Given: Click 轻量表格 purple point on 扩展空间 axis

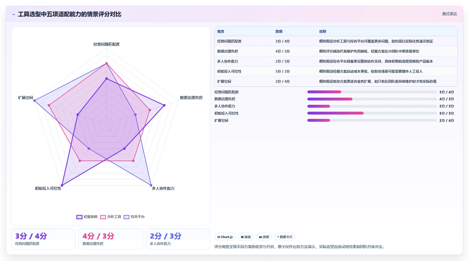Looking at the screenshot, I should 78,115.
